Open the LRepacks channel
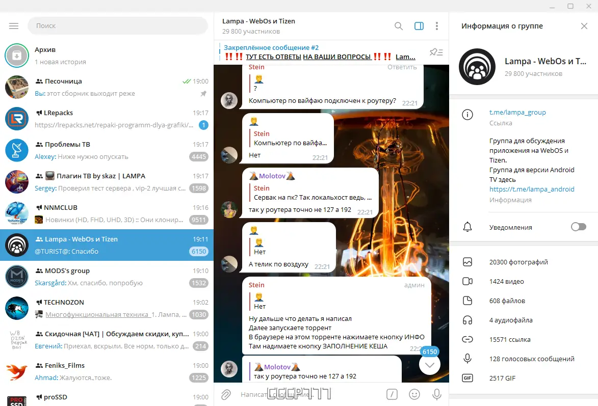 (107, 119)
